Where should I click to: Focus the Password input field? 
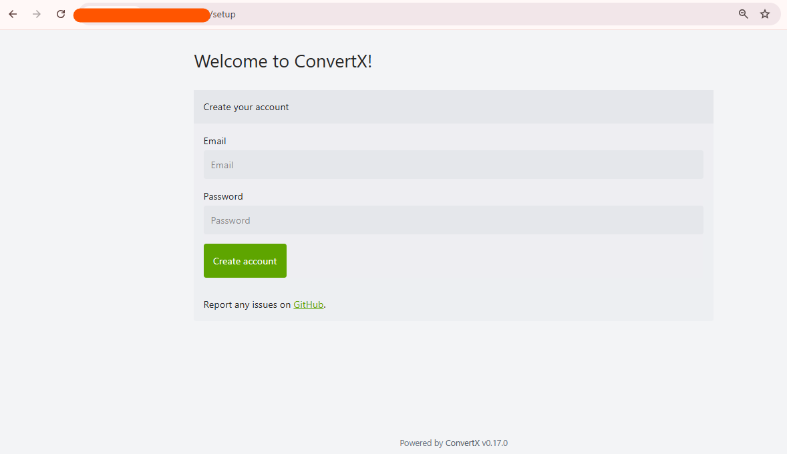[453, 220]
